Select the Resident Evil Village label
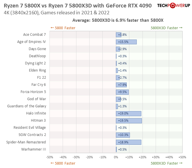Image resolution: width=192 pixels, height=168 pixels. pyautogui.click(x=30, y=128)
